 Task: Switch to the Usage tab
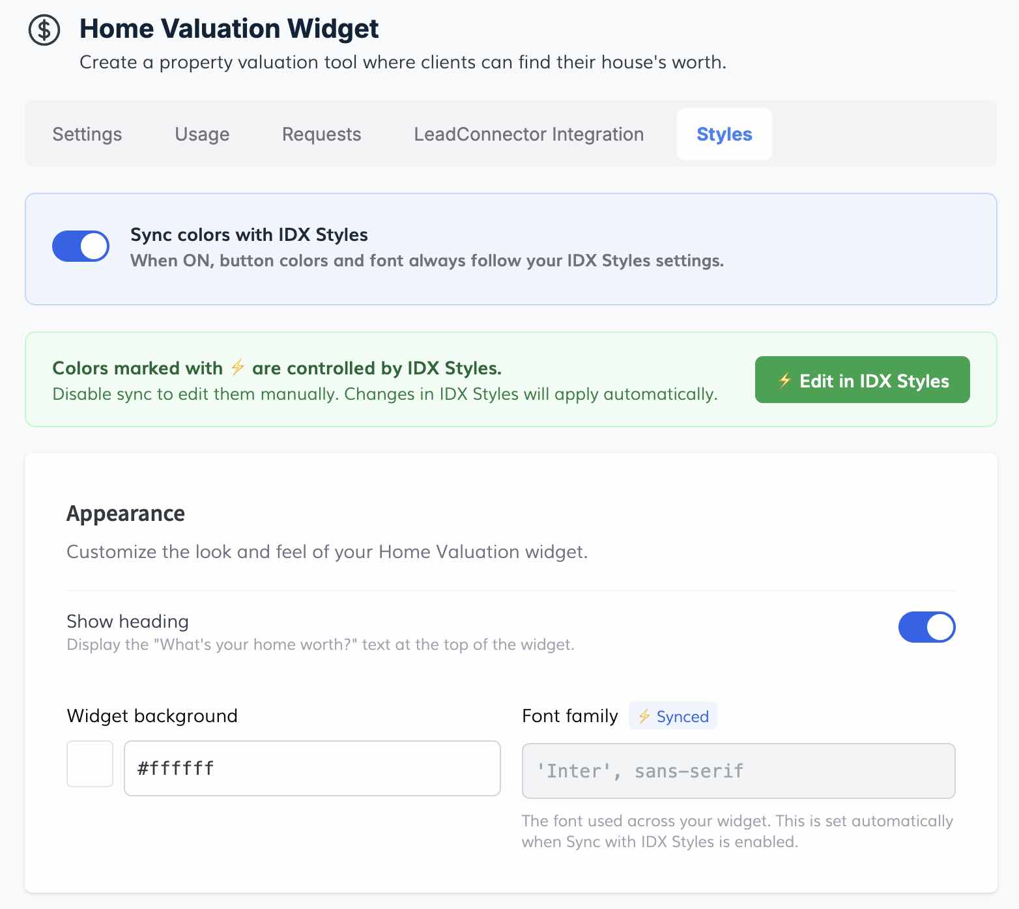[202, 134]
